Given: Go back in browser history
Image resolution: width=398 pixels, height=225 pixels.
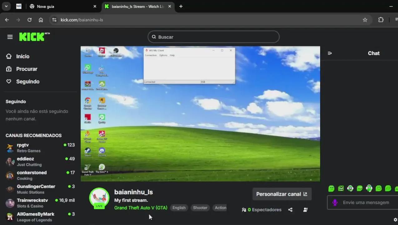Looking at the screenshot, I should 7,20.
